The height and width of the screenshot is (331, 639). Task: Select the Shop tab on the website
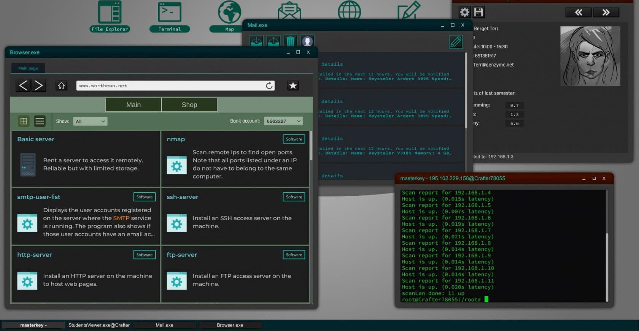click(189, 105)
